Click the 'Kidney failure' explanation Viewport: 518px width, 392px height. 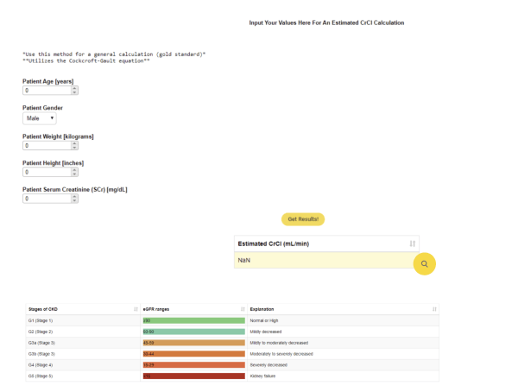[262, 376]
